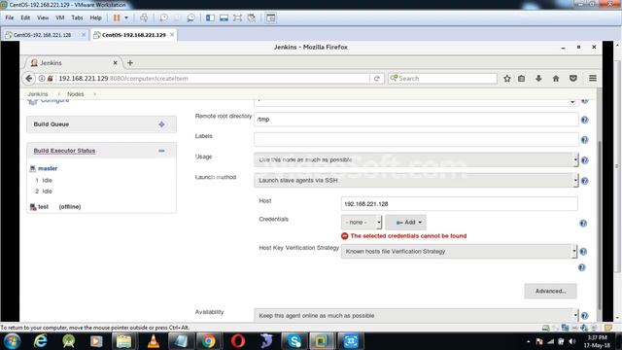Open the master node link
The width and height of the screenshot is (622, 350).
pyautogui.click(x=48, y=168)
